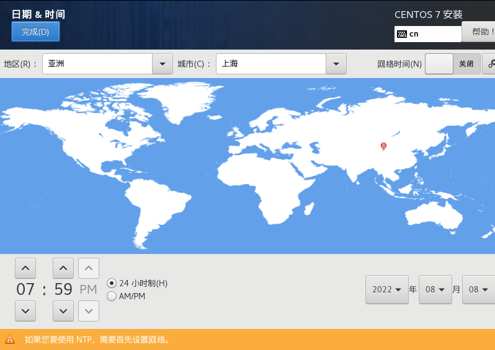Click the cn keyboard layout indicator
This screenshot has width=495, height=350.
click(428, 33)
